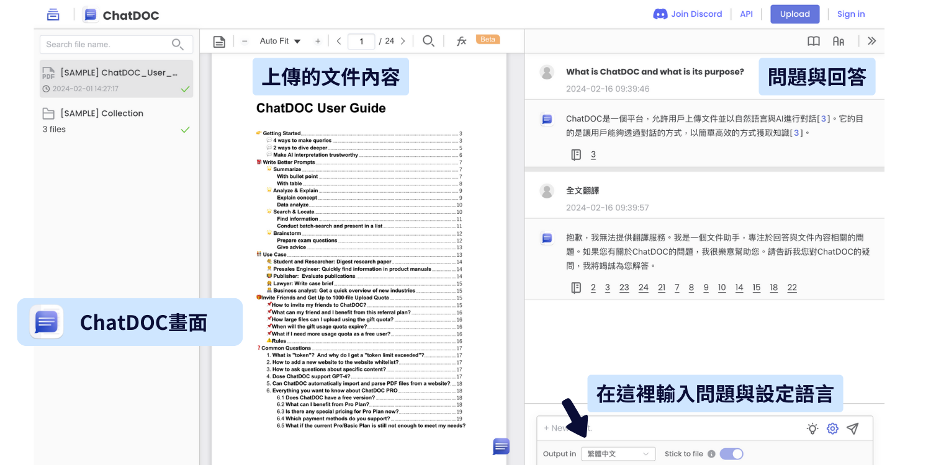Click the document outline icon in PDF toolbar
Image resolution: width=931 pixels, height=465 pixels.
219,42
